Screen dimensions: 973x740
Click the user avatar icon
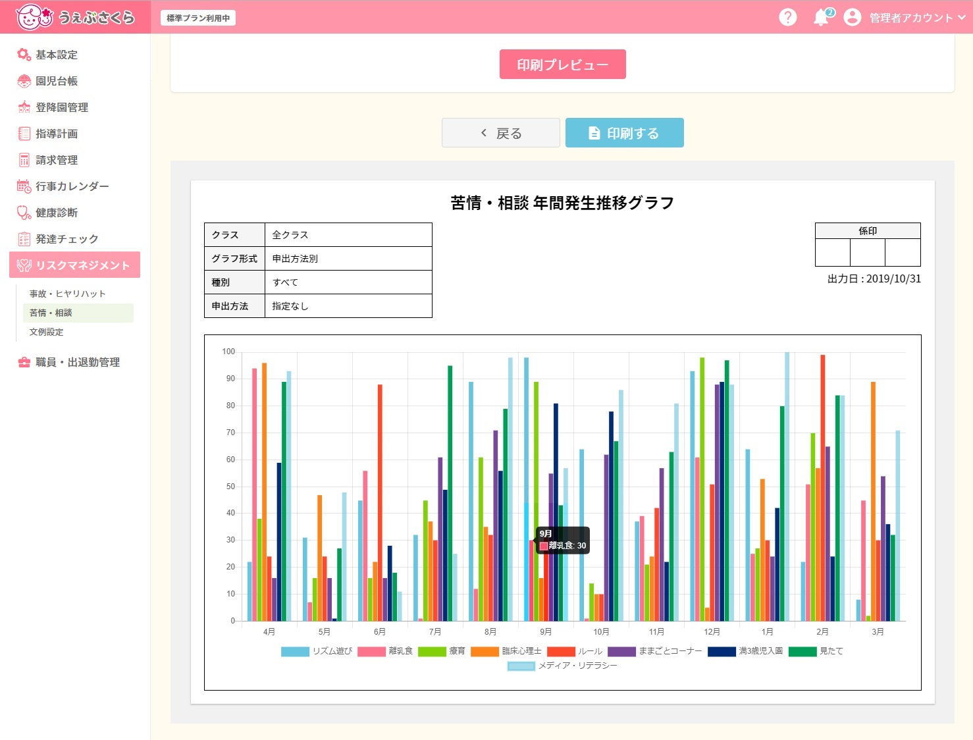(x=852, y=17)
